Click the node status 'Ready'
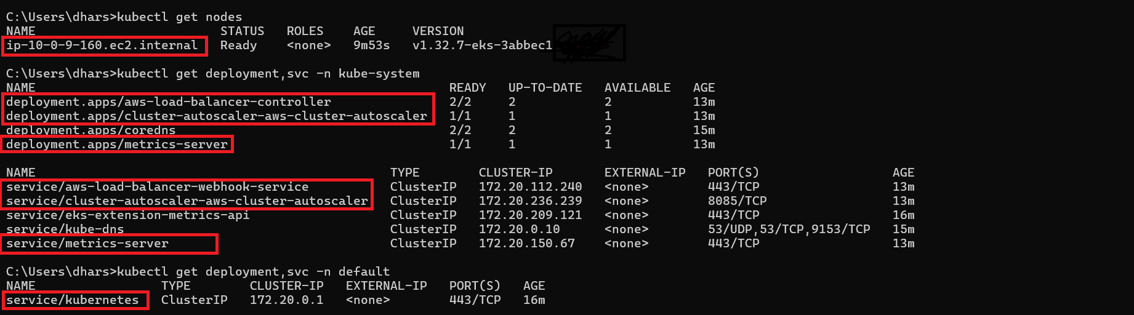Screen dimensions: 1134x315 238,46
